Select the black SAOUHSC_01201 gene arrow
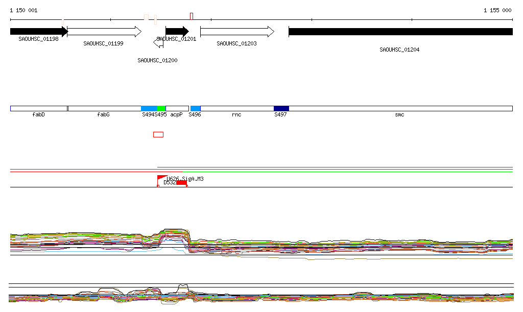Image resolution: width=523 pixels, height=312 pixels. pos(177,32)
